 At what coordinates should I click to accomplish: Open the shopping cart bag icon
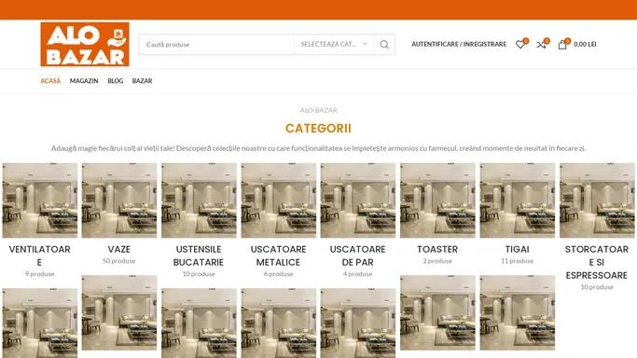(x=562, y=44)
